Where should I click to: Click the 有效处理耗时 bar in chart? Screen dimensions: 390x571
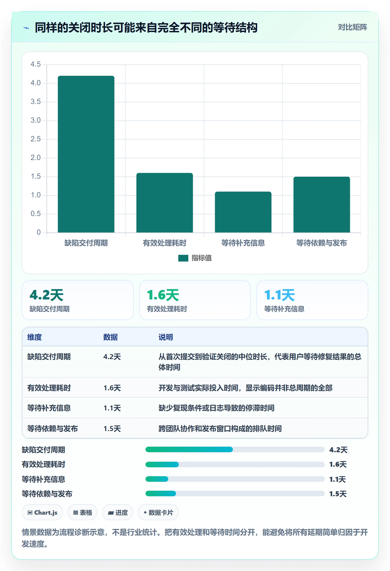pos(165,203)
